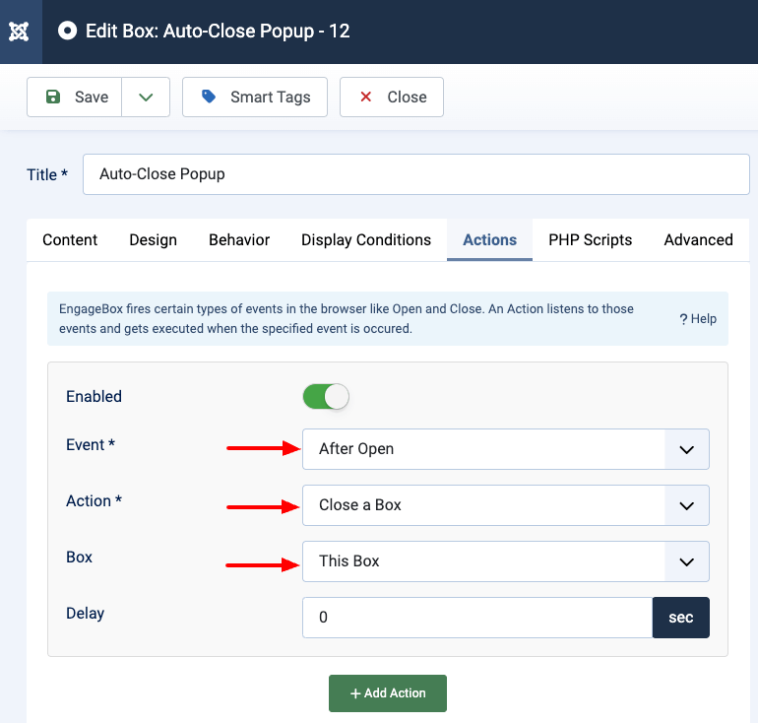Screen dimensions: 758x723
Task: Click the Box field label
Action: coord(80,558)
